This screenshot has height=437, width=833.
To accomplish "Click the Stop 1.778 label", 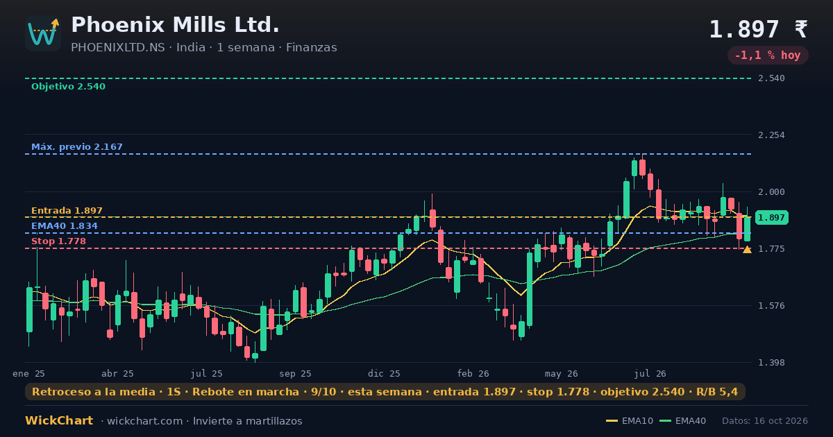I will point(58,241).
